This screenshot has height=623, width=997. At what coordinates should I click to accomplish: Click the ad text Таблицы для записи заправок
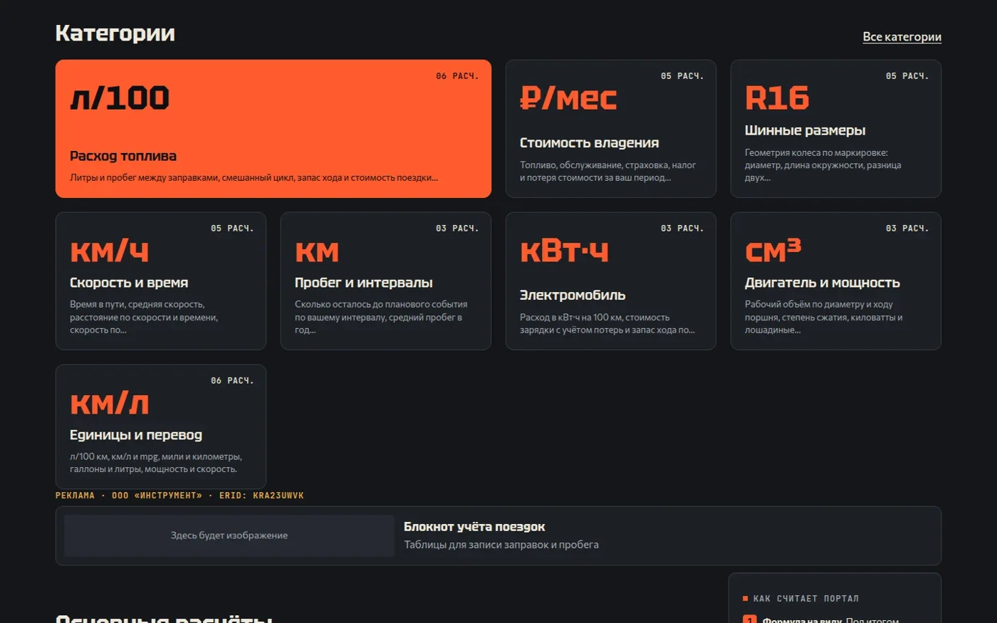click(501, 545)
